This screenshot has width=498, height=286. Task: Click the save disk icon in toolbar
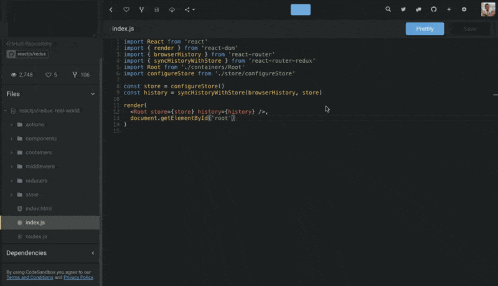tap(157, 9)
